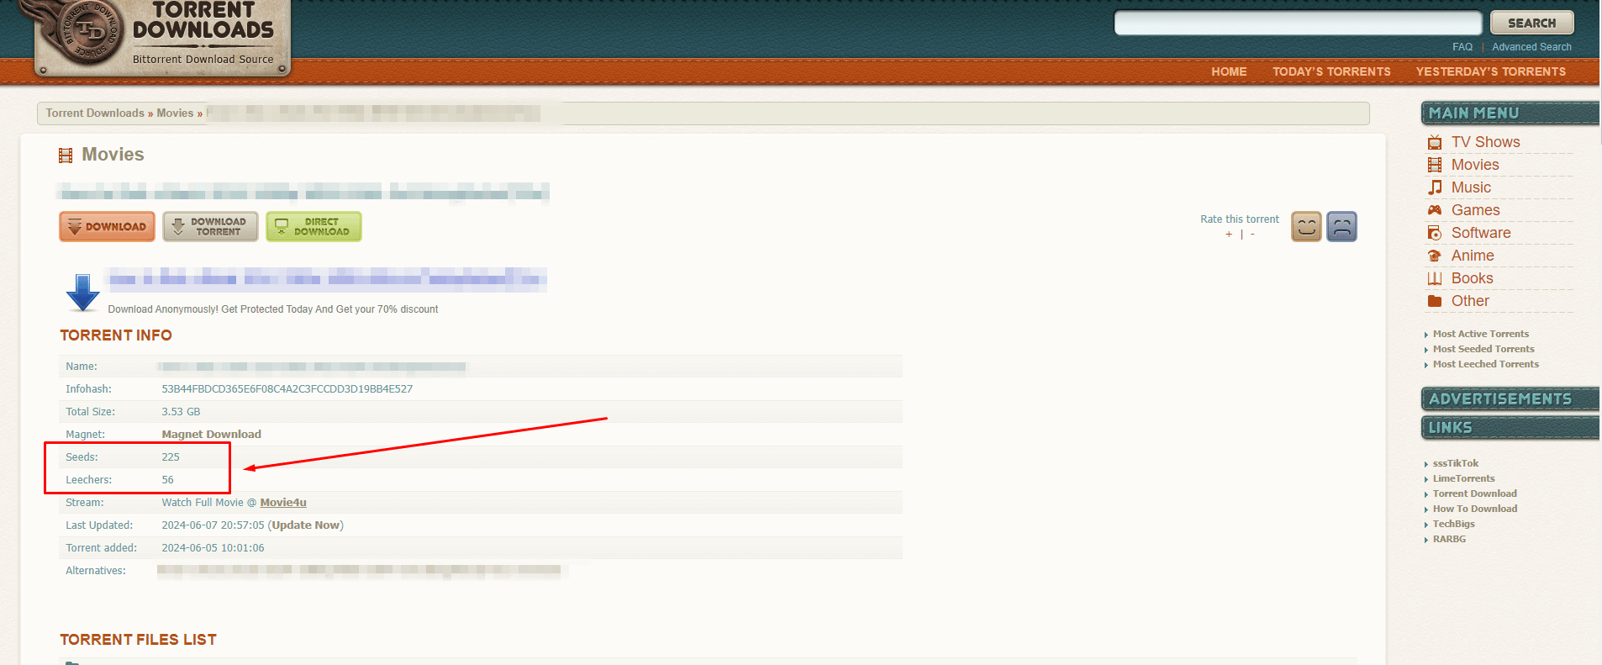
Task: Click the infohash value text
Action: pyautogui.click(x=287, y=389)
